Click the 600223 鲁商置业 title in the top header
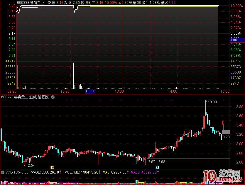This screenshot has height=185, width=245. pyautogui.click(x=31, y=3)
